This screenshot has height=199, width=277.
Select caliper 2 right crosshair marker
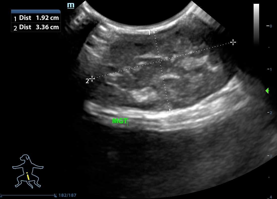click(x=233, y=42)
